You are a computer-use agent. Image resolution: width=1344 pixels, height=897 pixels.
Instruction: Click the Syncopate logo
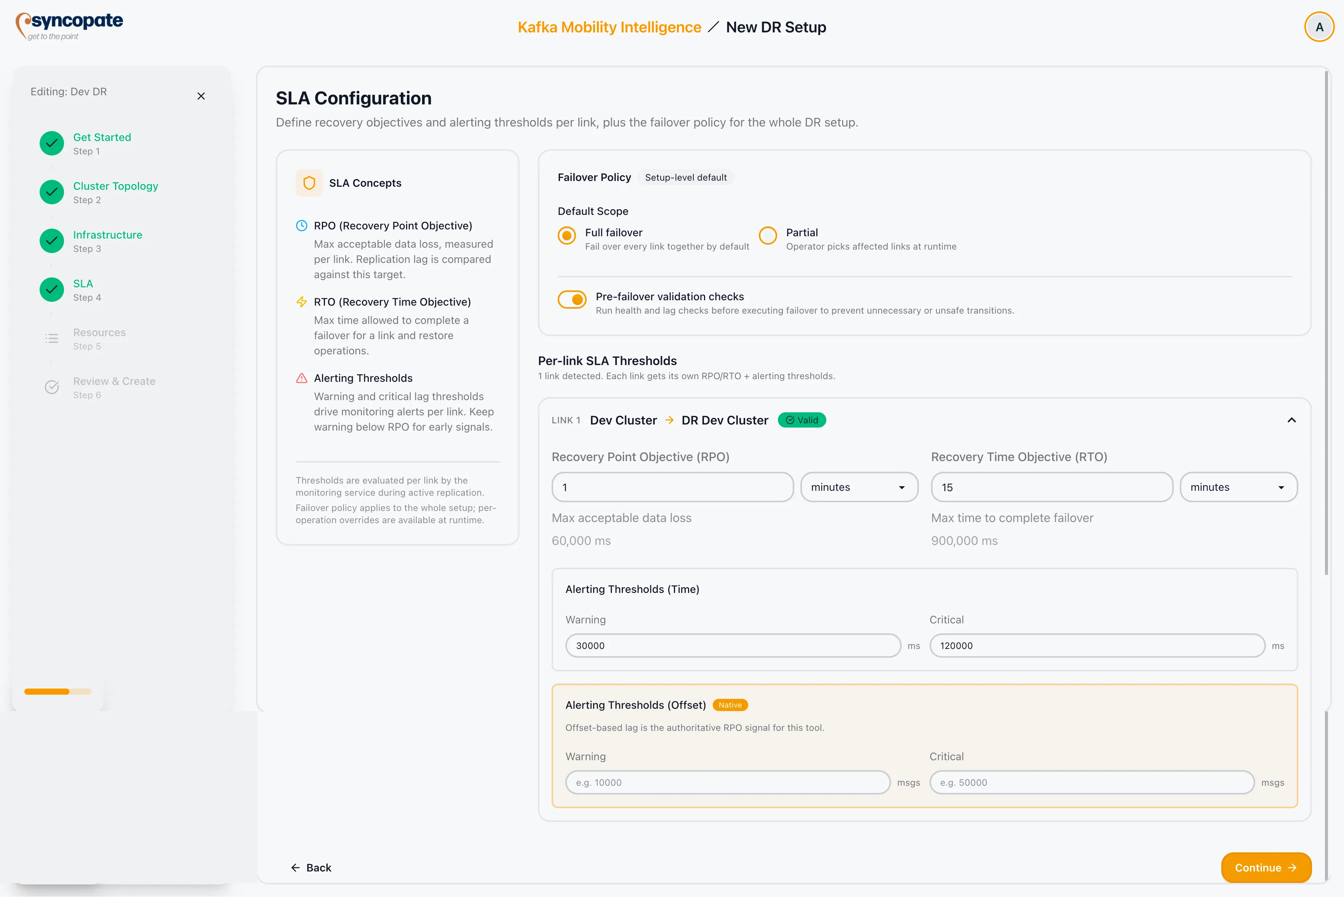69,26
